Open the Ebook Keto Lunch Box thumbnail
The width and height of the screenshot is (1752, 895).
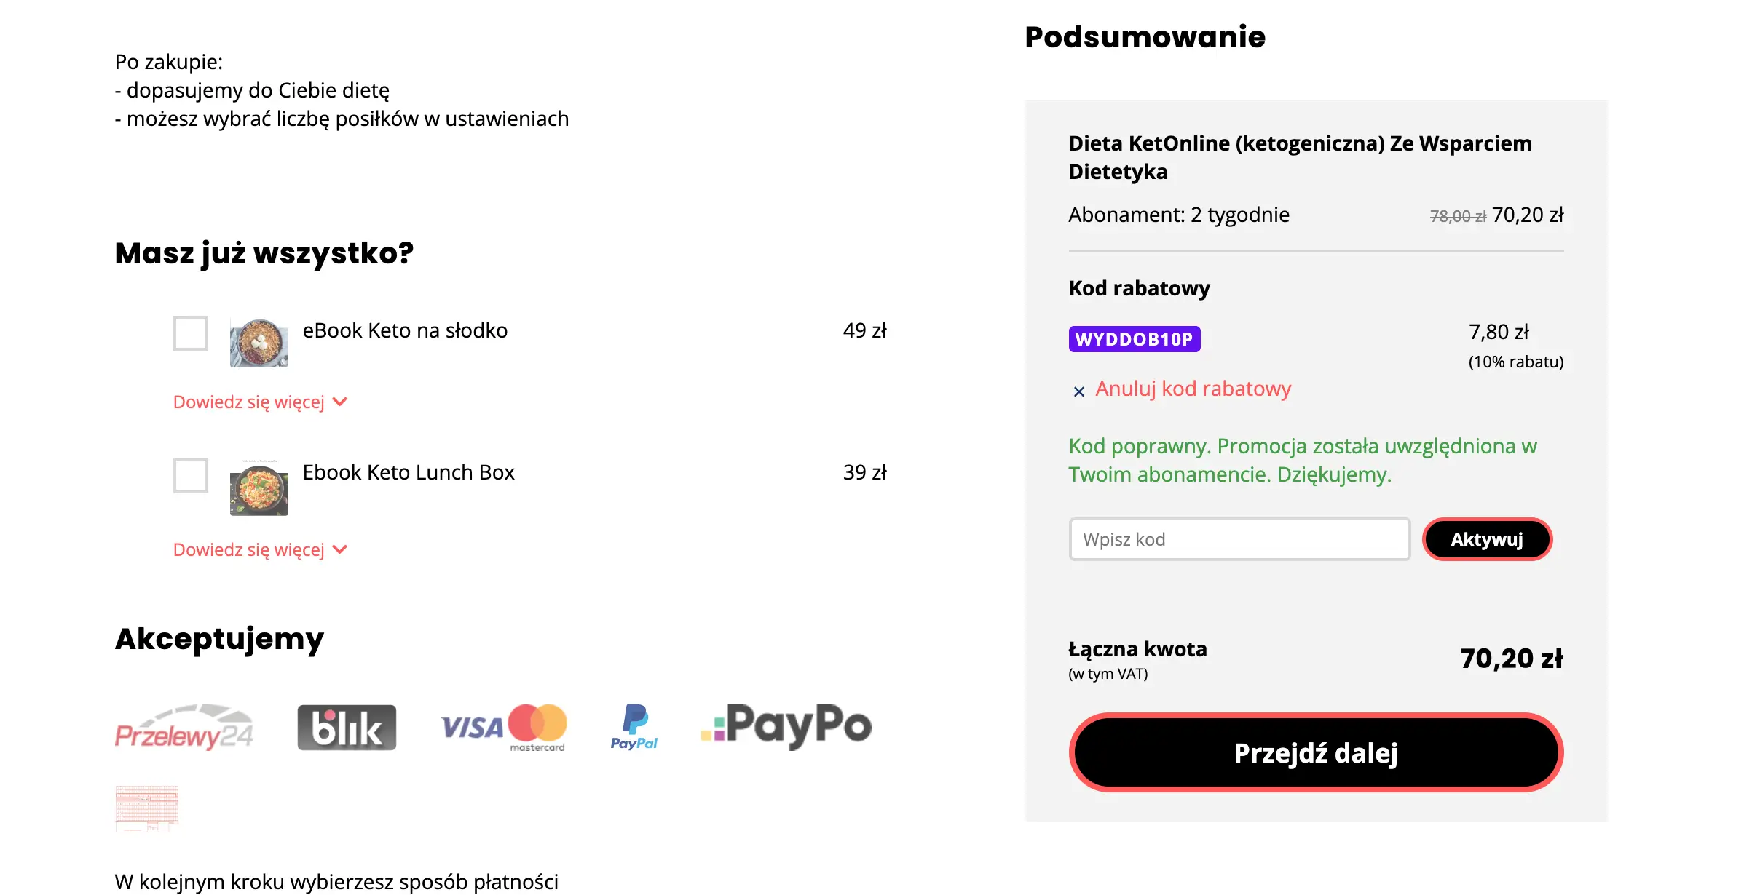click(259, 488)
